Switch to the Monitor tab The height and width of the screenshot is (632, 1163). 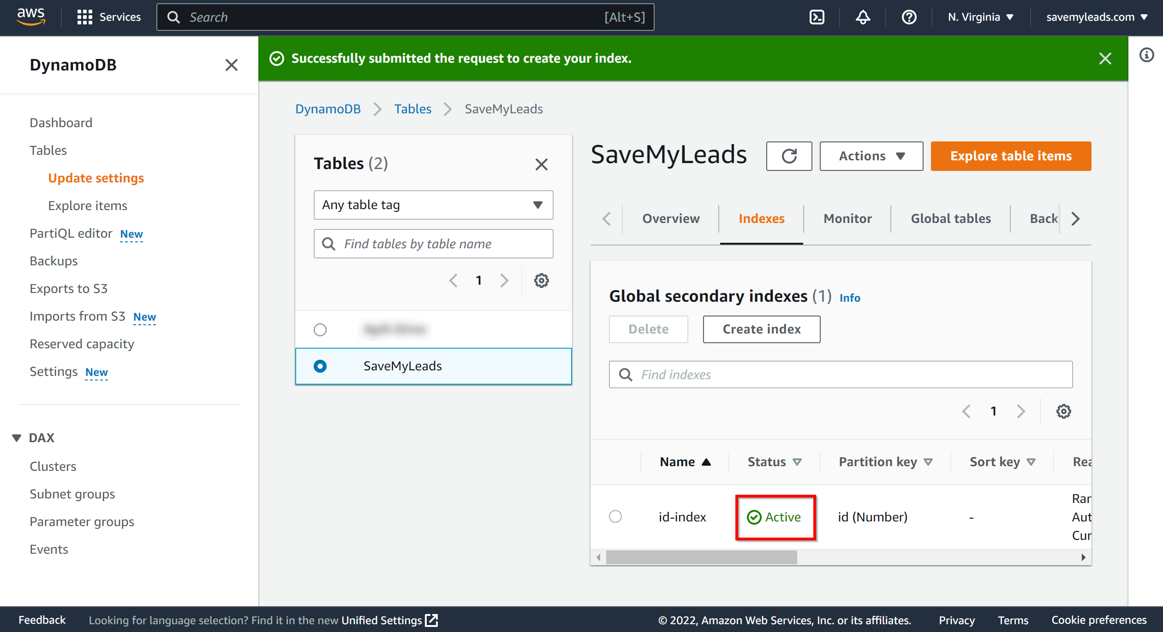click(x=847, y=218)
